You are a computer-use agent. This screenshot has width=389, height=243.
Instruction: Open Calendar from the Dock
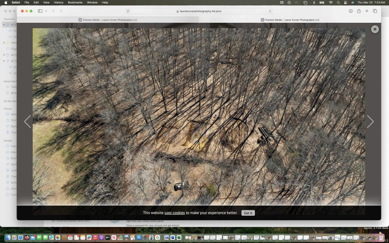[70, 238]
